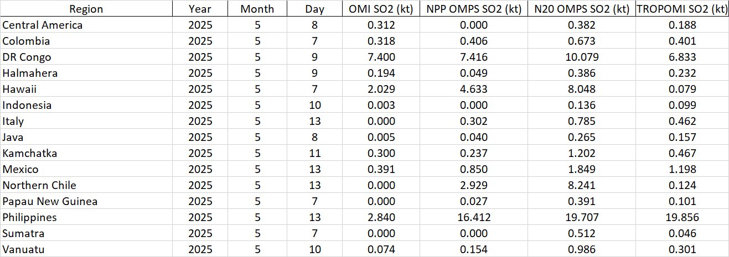Click the Region column header
729x257 pixels.
pyautogui.click(x=86, y=9)
